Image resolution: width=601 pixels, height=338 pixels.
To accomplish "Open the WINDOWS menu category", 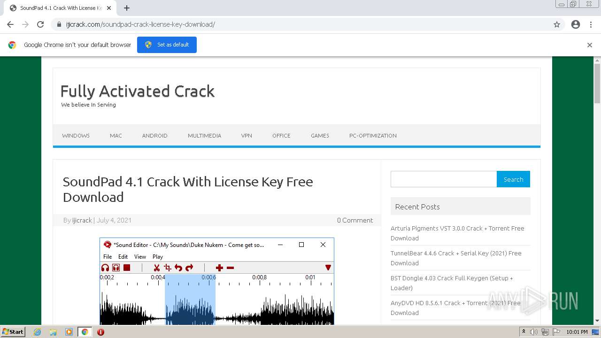I will click(76, 136).
